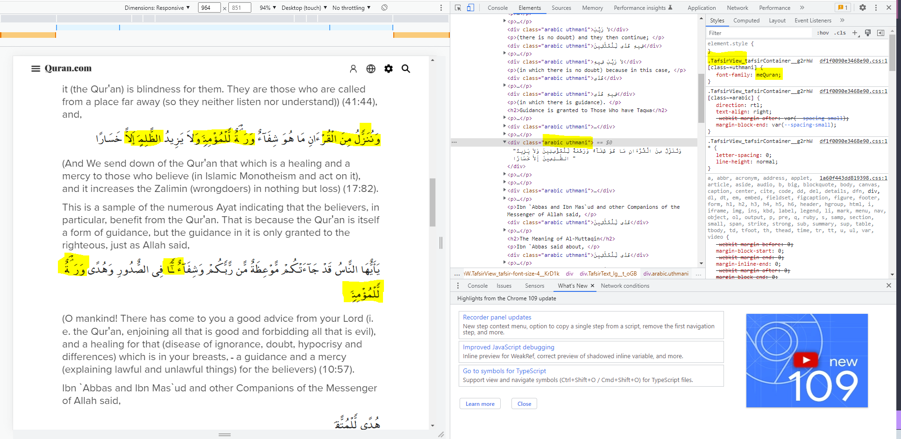The width and height of the screenshot is (901, 439).
Task: Toggle :hov element state options
Action: [x=823, y=33]
